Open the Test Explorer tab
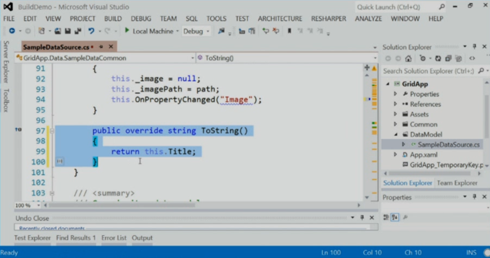The image size is (490, 258). coord(32,238)
